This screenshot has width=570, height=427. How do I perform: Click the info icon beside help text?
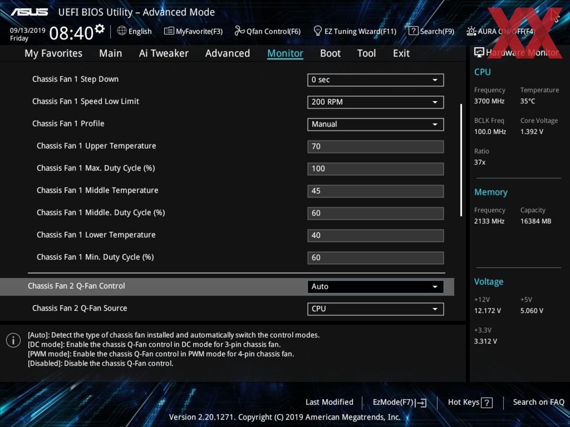[13, 340]
